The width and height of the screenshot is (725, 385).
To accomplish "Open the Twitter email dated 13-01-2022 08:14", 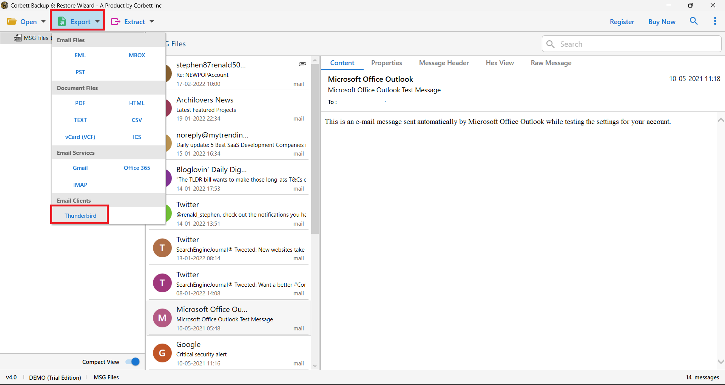I will coord(228,248).
